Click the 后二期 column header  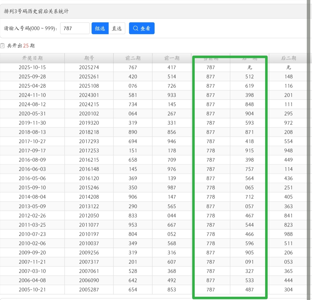tap(289, 58)
